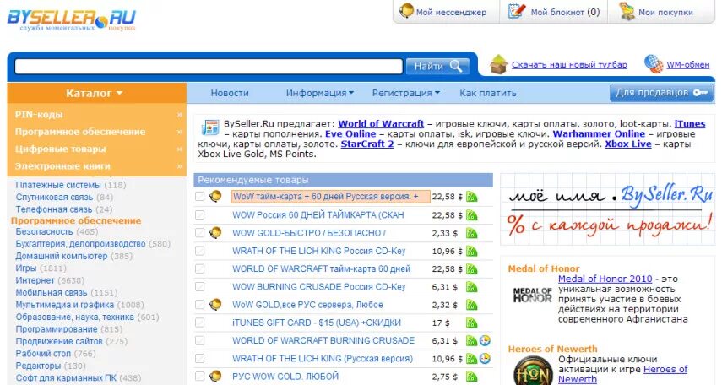This screenshot has width=722, height=385.
Task: Click green discount icon in WOW BURNING CRUSADE Россия row
Action: tap(471, 287)
